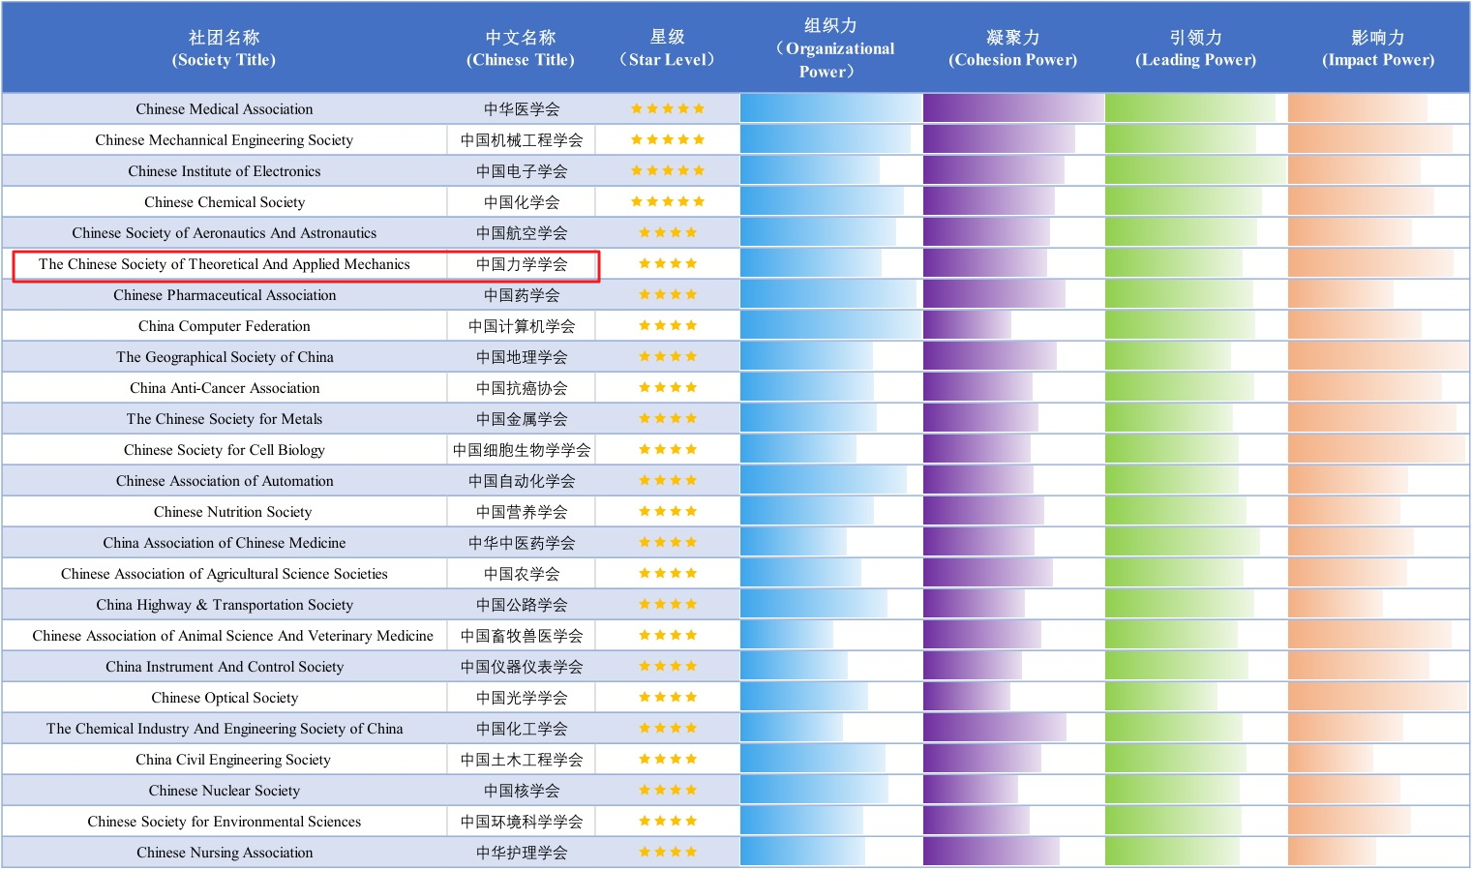Screen dimensions: 1473x870
Task: Select Chinese Association of Automation cell
Action: (x=225, y=481)
